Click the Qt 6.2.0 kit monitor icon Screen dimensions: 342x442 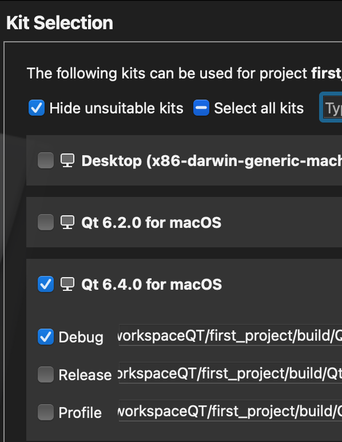[x=67, y=222]
